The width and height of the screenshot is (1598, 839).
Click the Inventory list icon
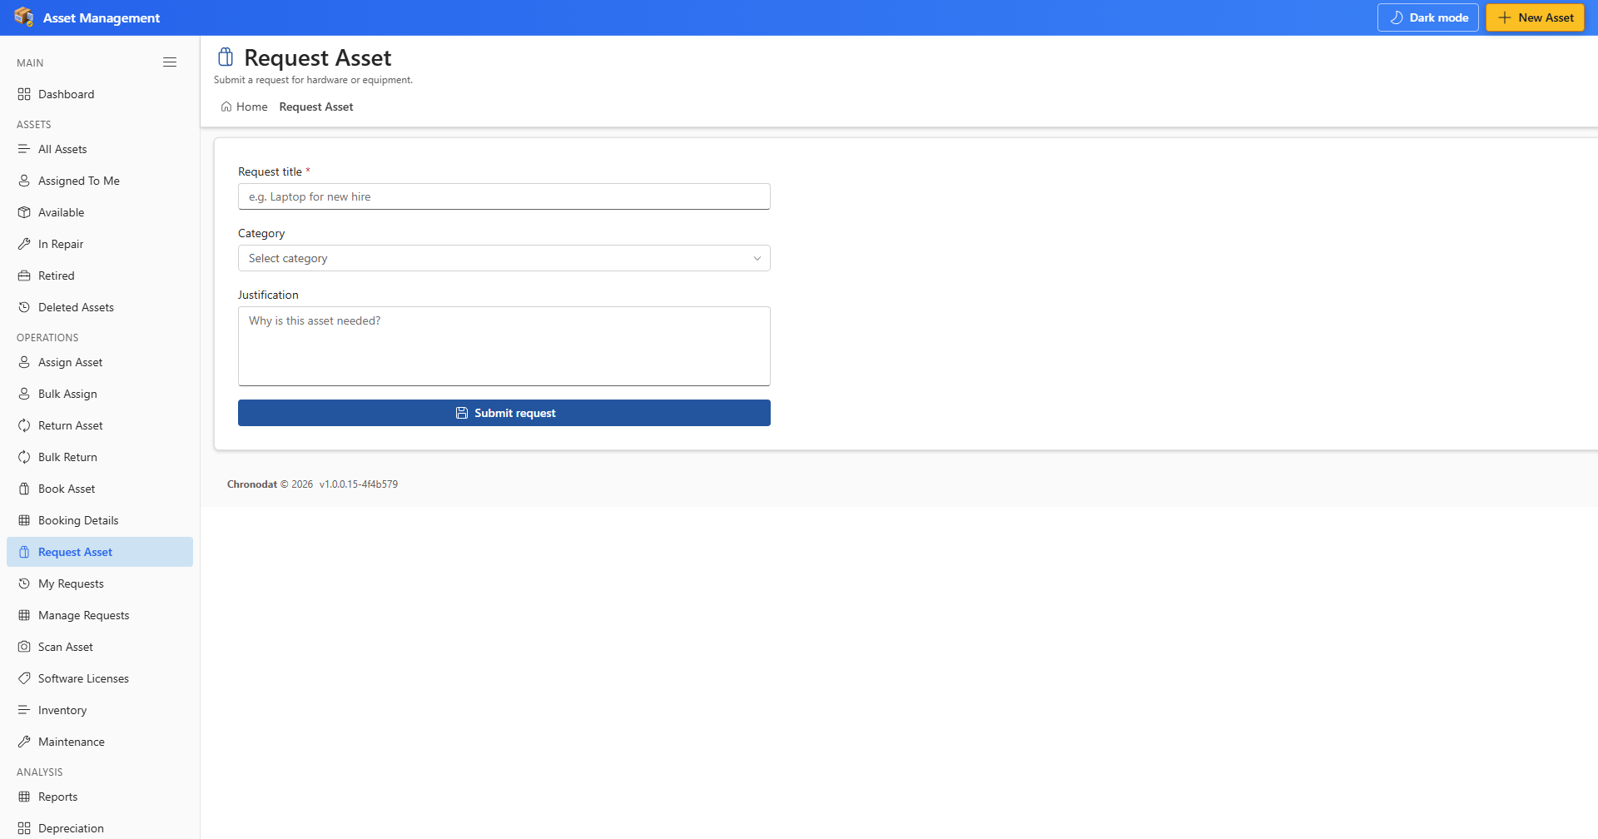(24, 710)
